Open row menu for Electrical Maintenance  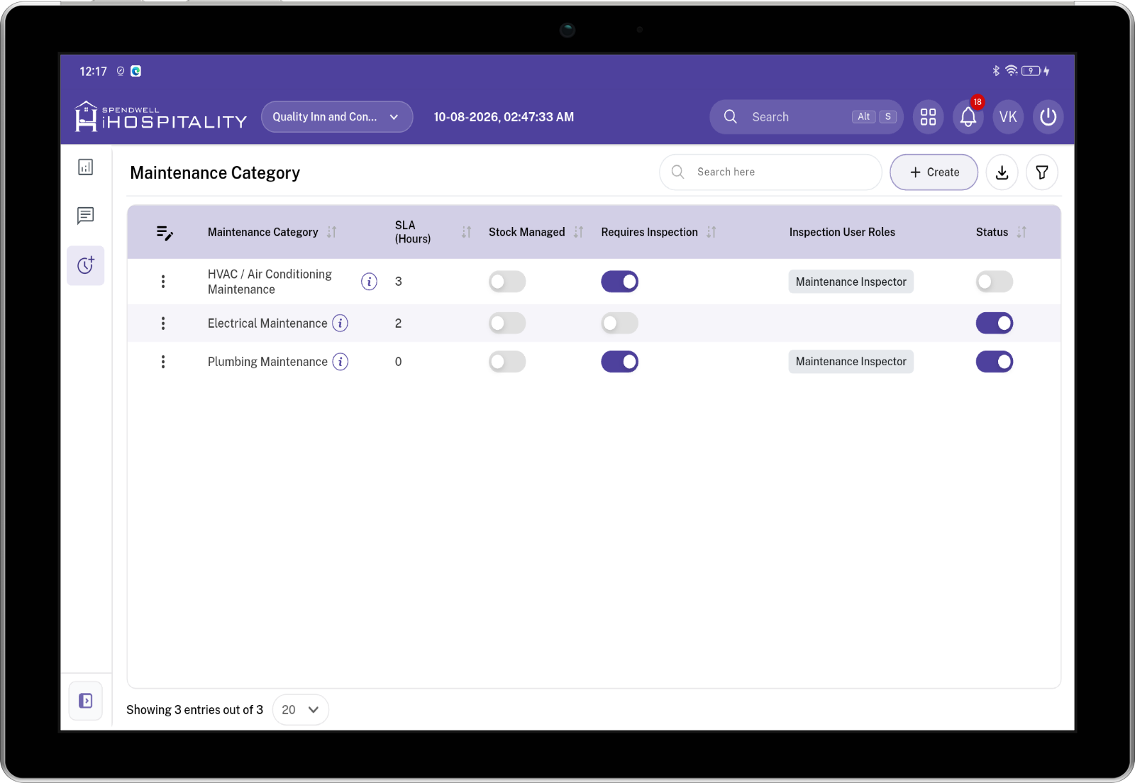163,323
